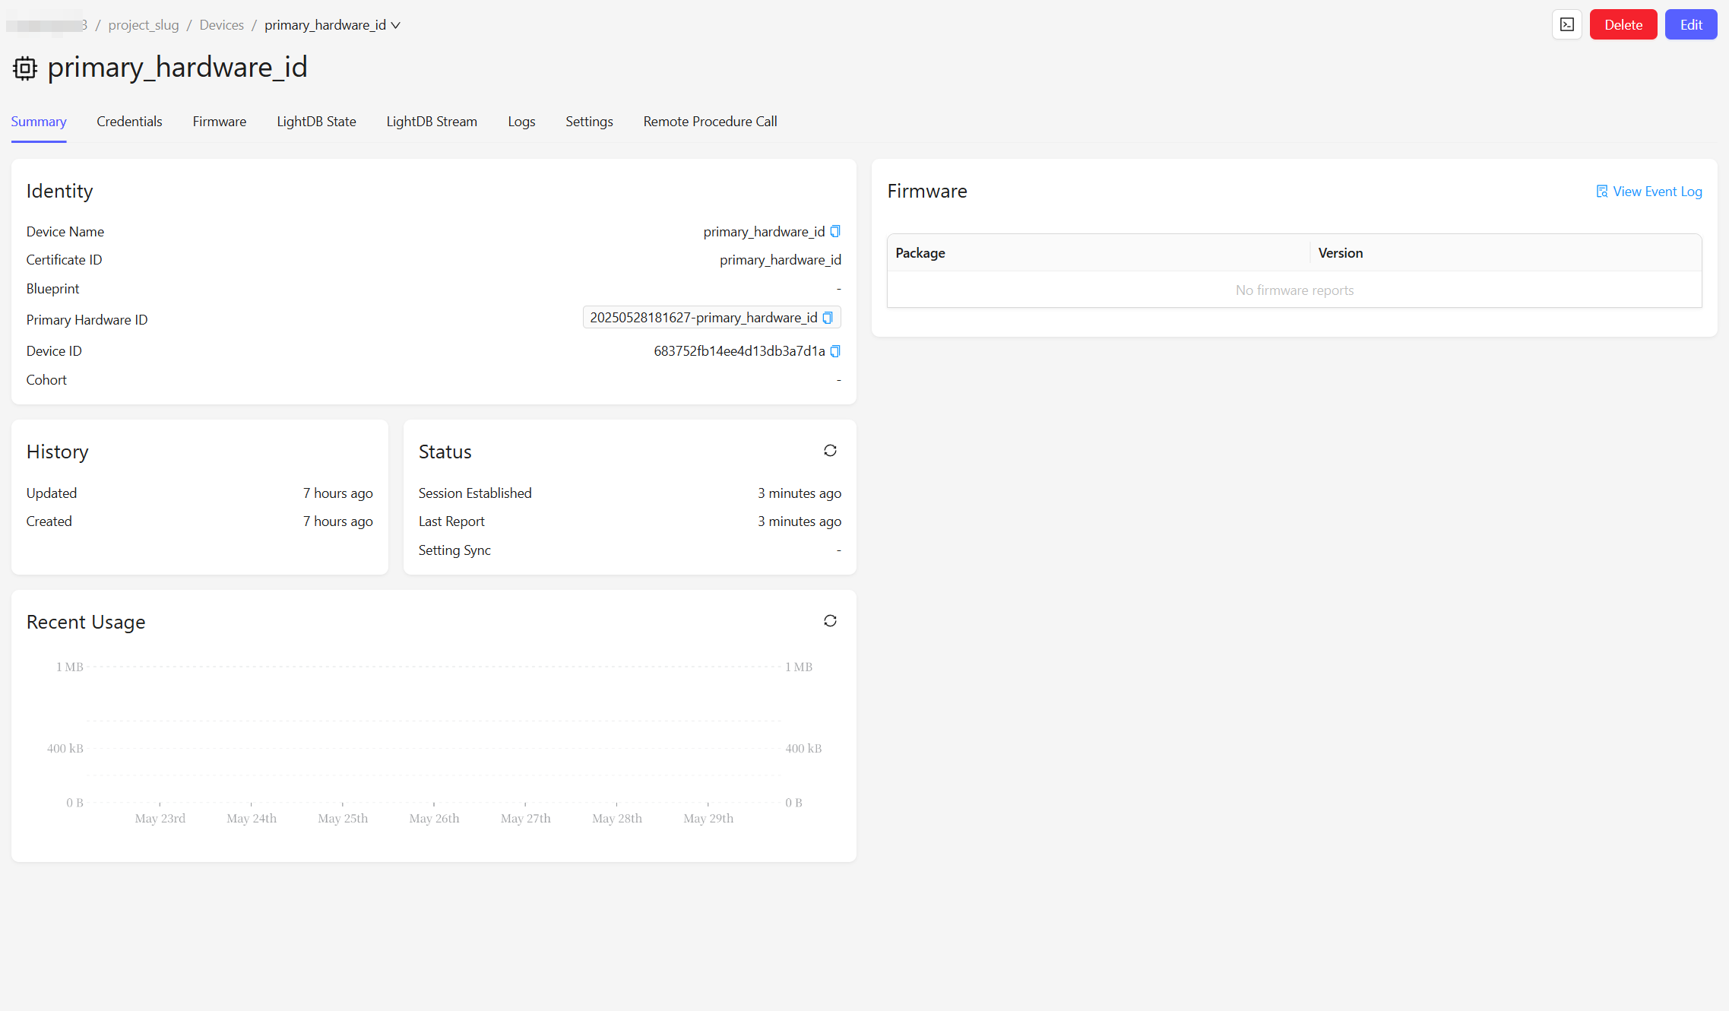
Task: Click the View Event Log icon
Action: (1602, 192)
